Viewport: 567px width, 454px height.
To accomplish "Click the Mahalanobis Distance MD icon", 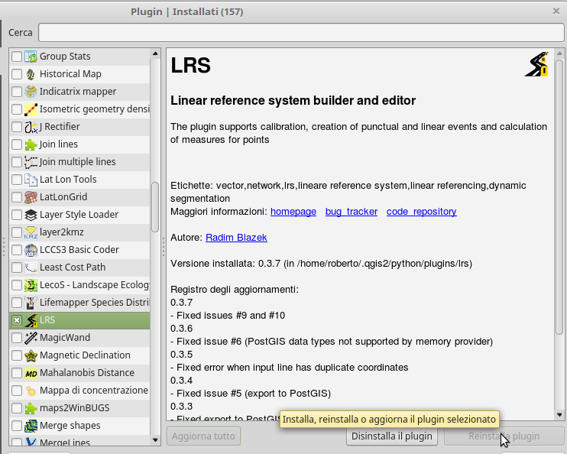I will click(x=31, y=373).
